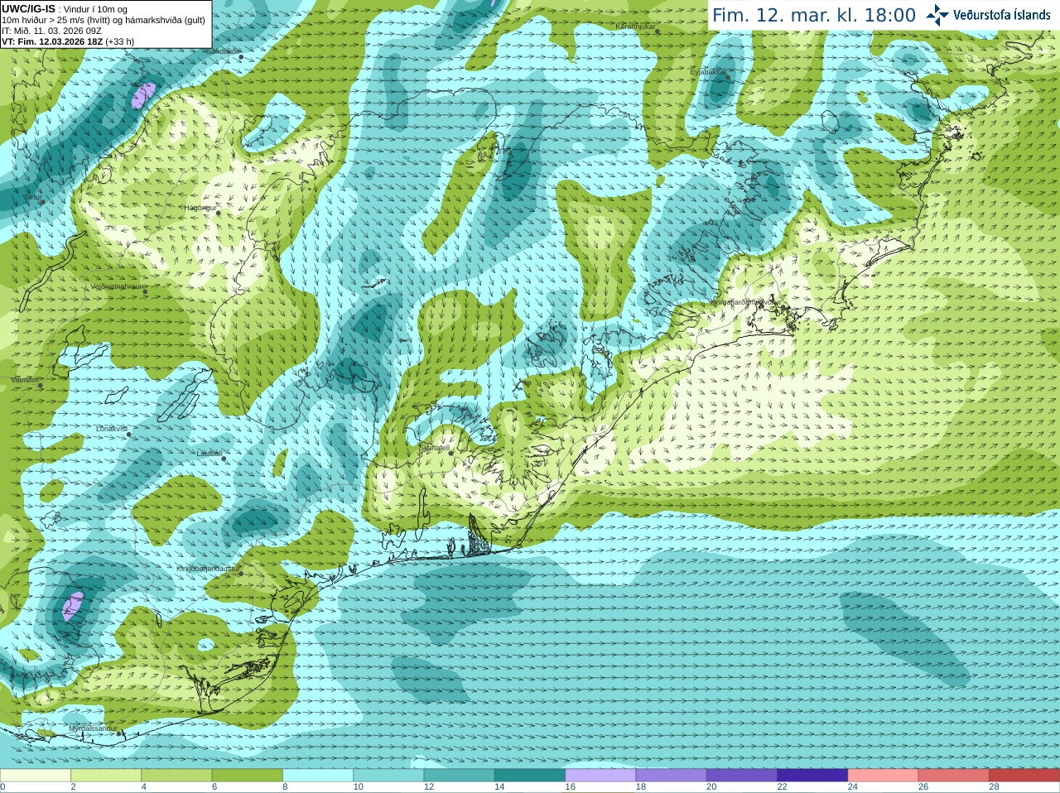Click the 20–22 m/s purple legend swatch
The image size is (1060, 793).
click(x=742, y=776)
